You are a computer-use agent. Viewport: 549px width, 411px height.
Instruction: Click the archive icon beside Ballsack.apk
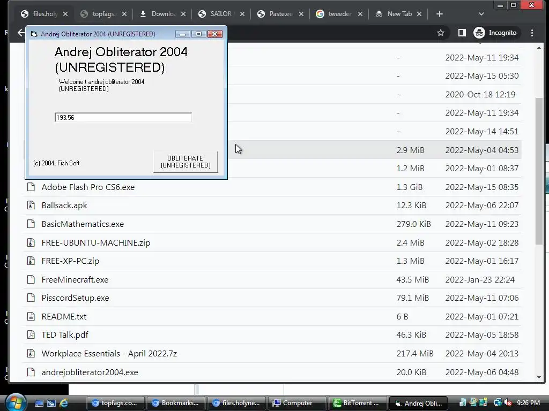(31, 205)
